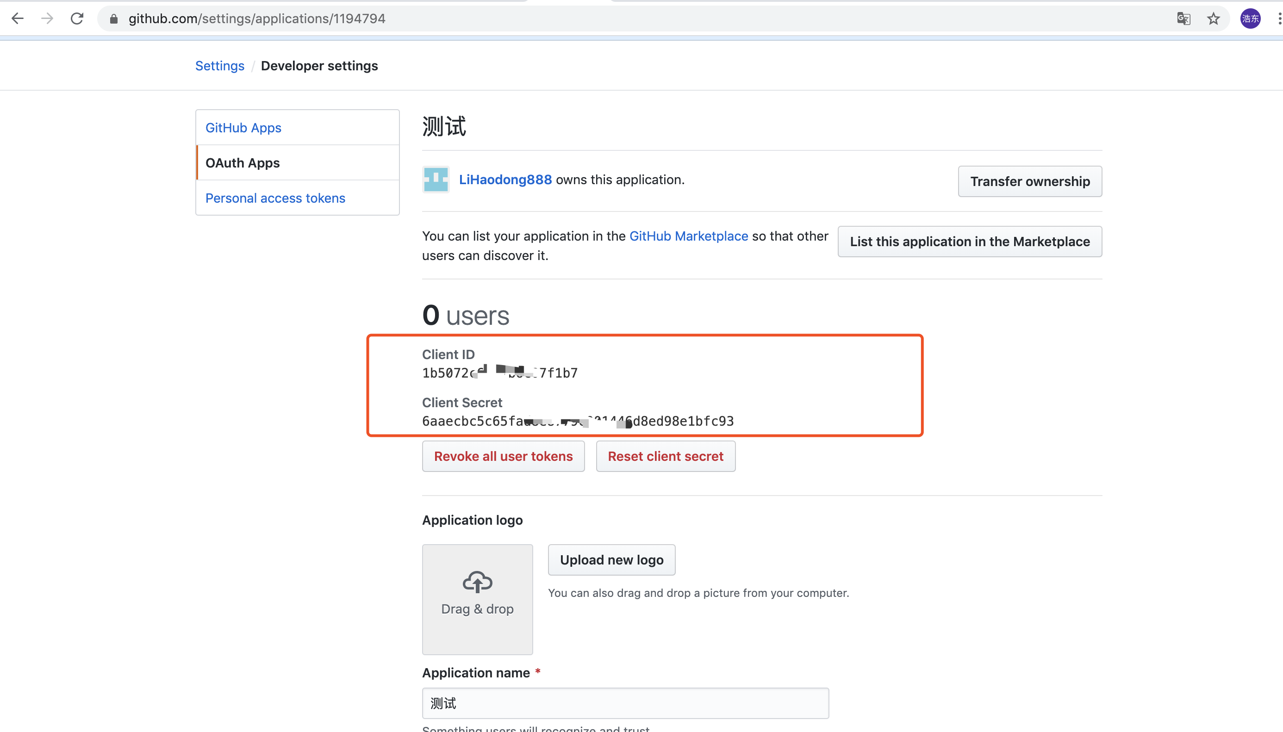Screen dimensions: 1283x732
Task: Go back with the browser back arrow
Action: tap(18, 19)
